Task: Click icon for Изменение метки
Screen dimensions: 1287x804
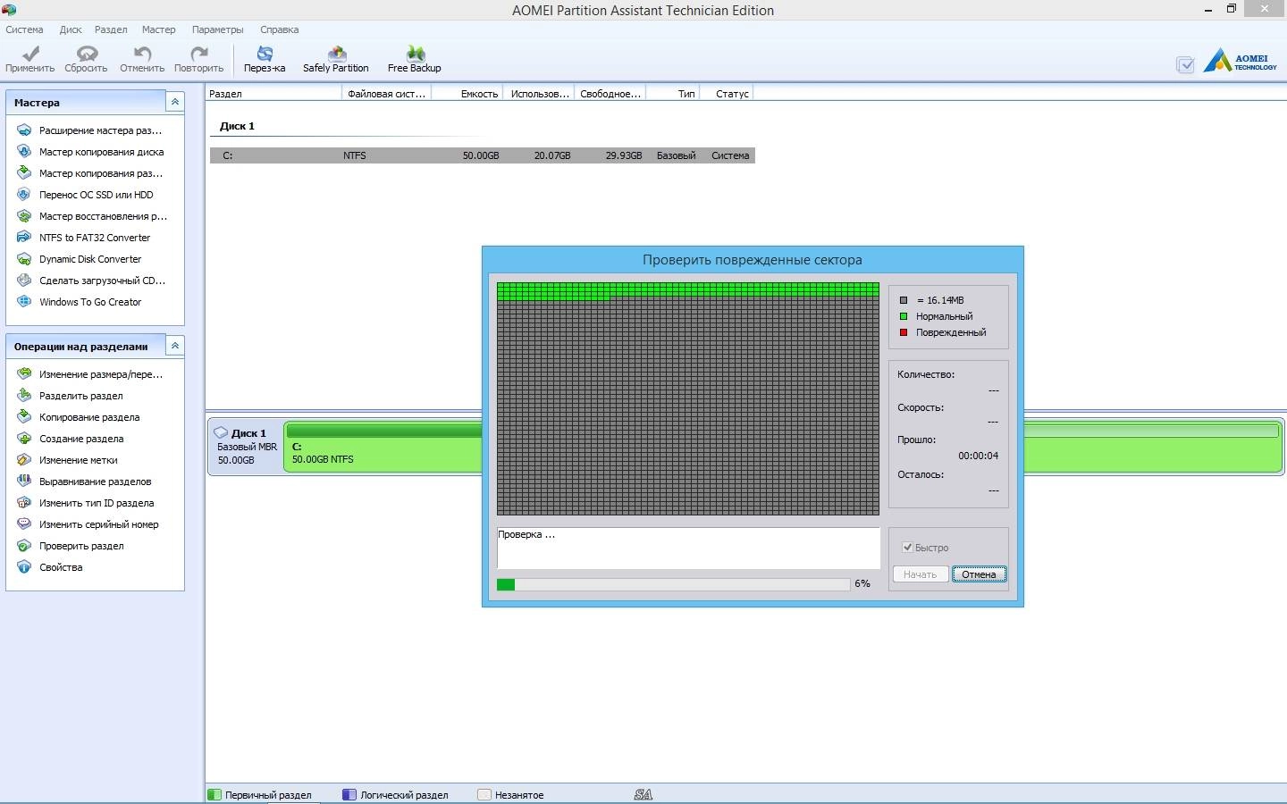Action: (x=24, y=460)
